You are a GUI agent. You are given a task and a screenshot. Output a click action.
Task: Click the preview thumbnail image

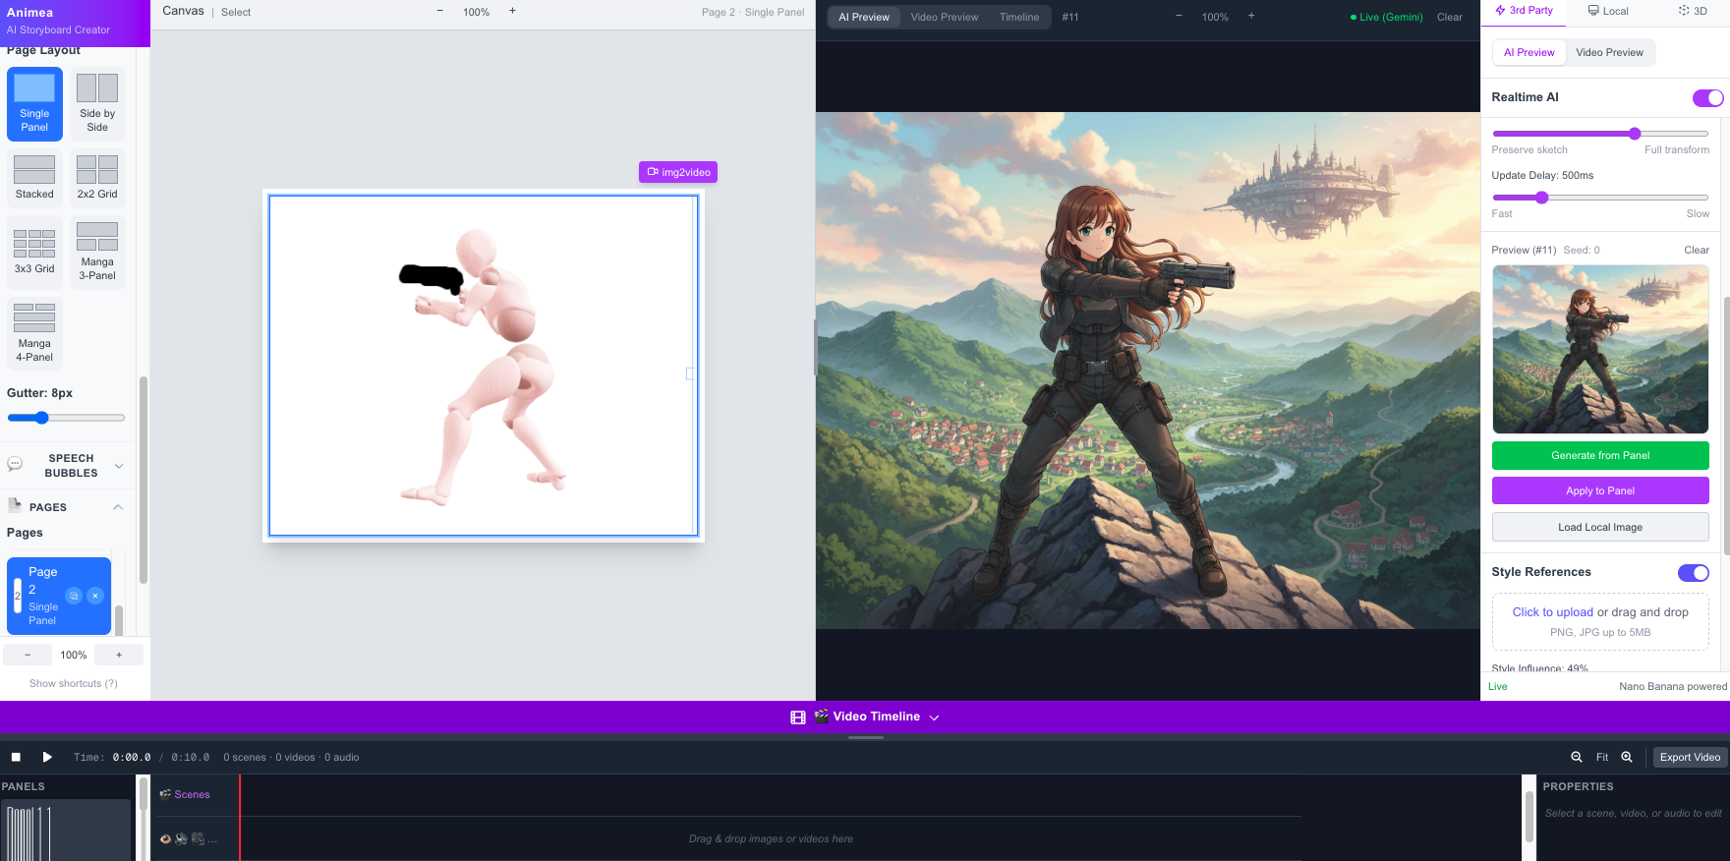pyautogui.click(x=1599, y=349)
